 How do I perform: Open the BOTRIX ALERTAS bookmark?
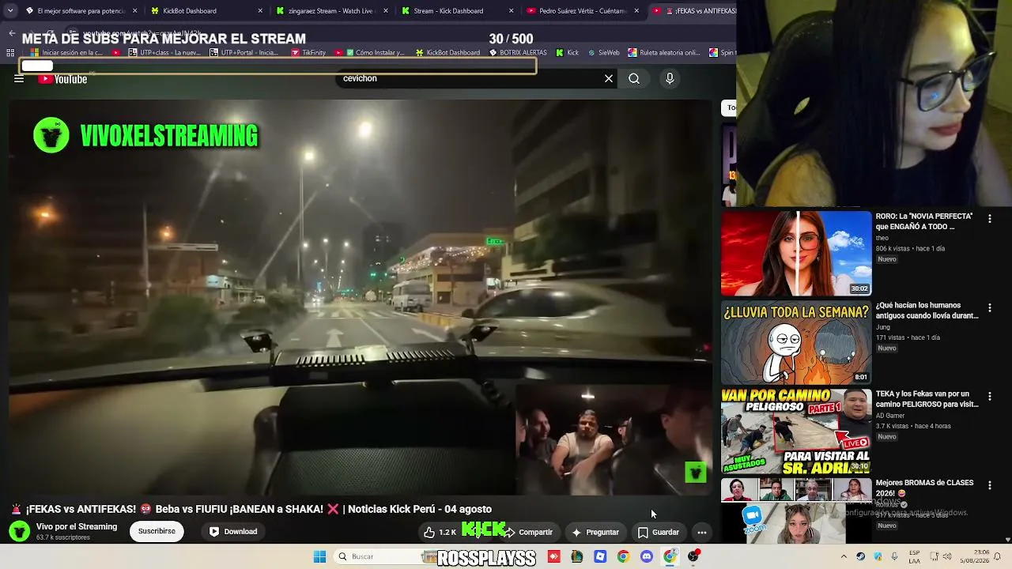click(518, 53)
